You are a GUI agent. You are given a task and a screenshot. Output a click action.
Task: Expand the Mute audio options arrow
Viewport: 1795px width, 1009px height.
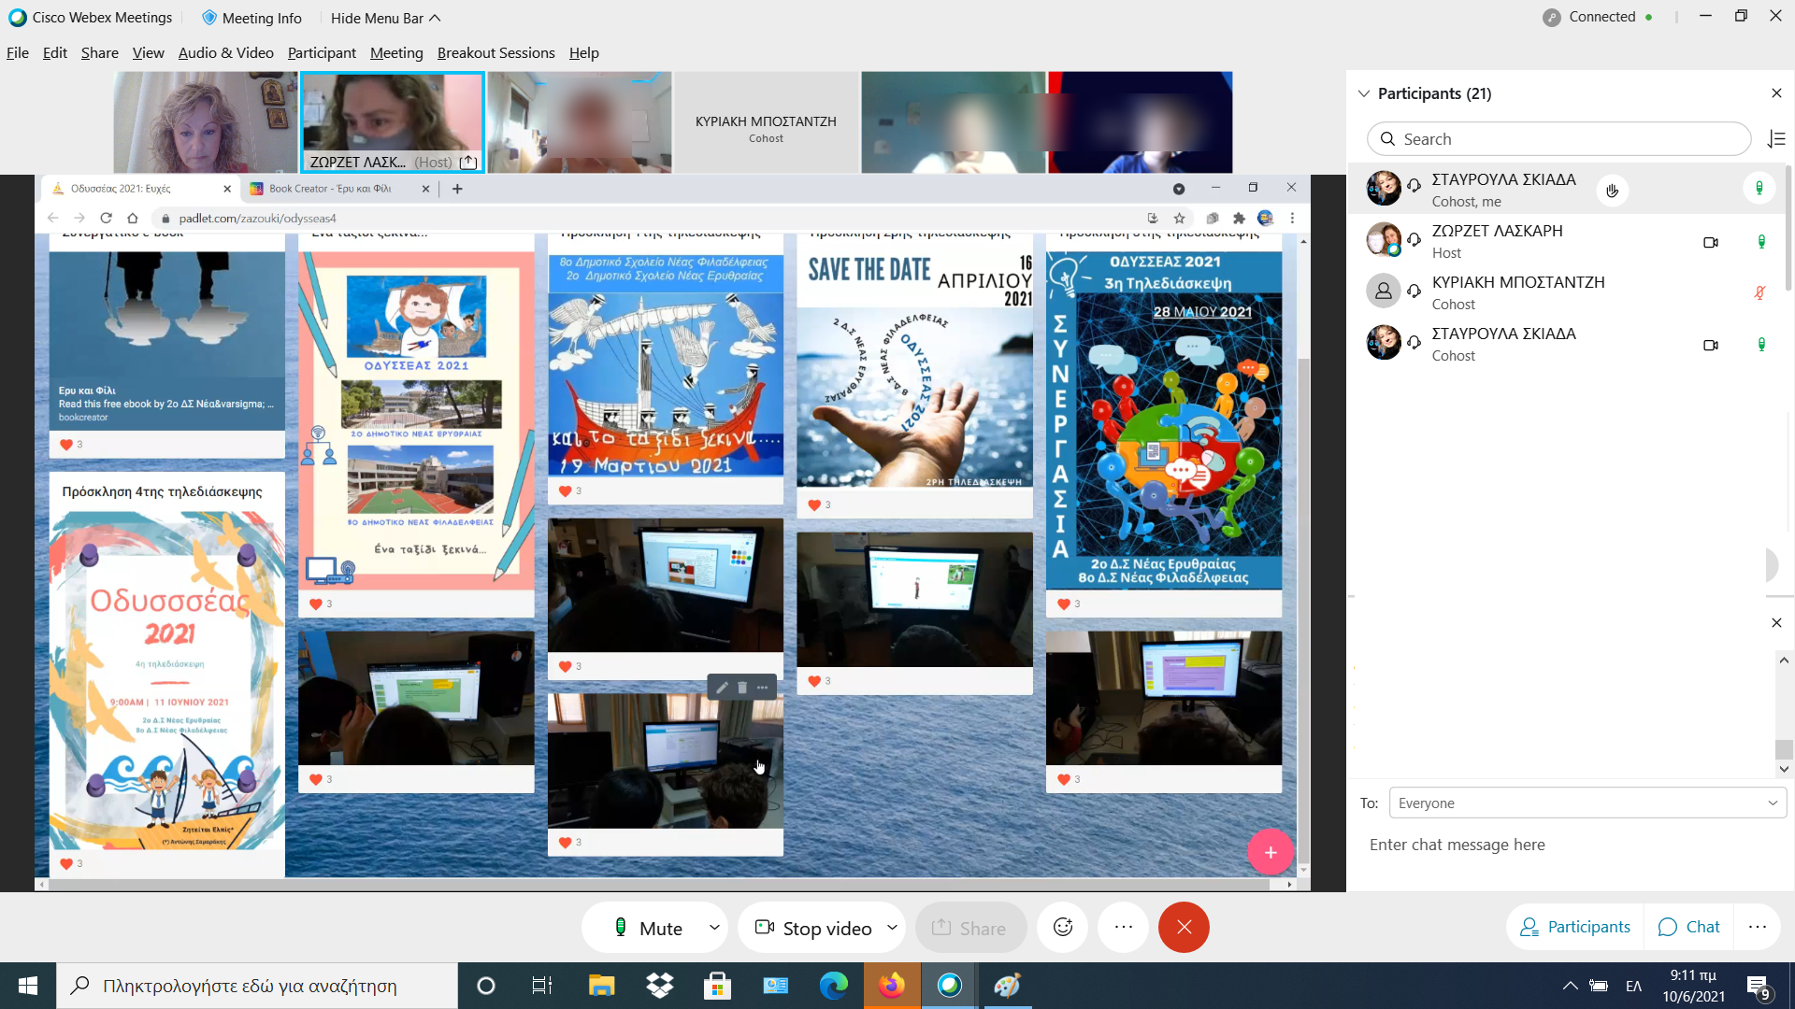(x=714, y=928)
